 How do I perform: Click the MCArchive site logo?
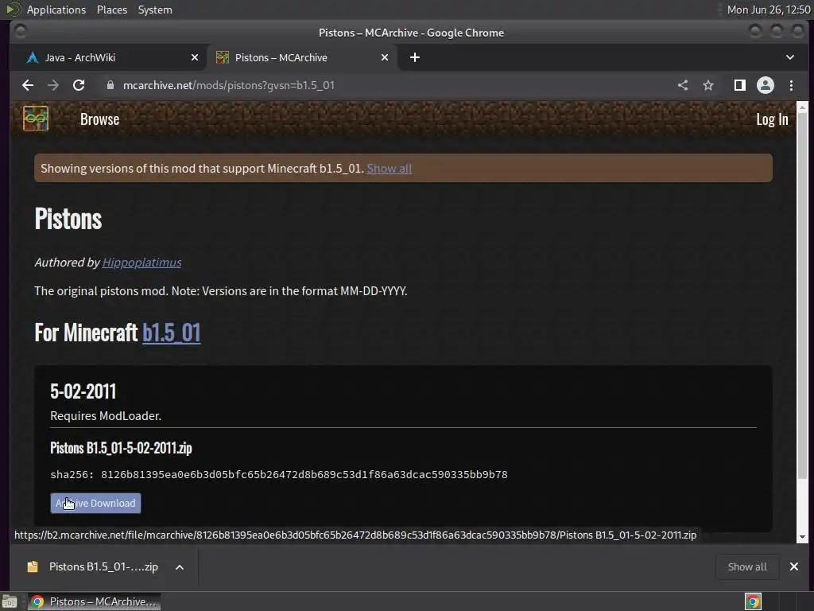[36, 119]
